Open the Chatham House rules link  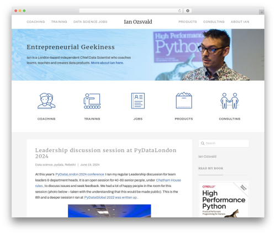point(168,180)
